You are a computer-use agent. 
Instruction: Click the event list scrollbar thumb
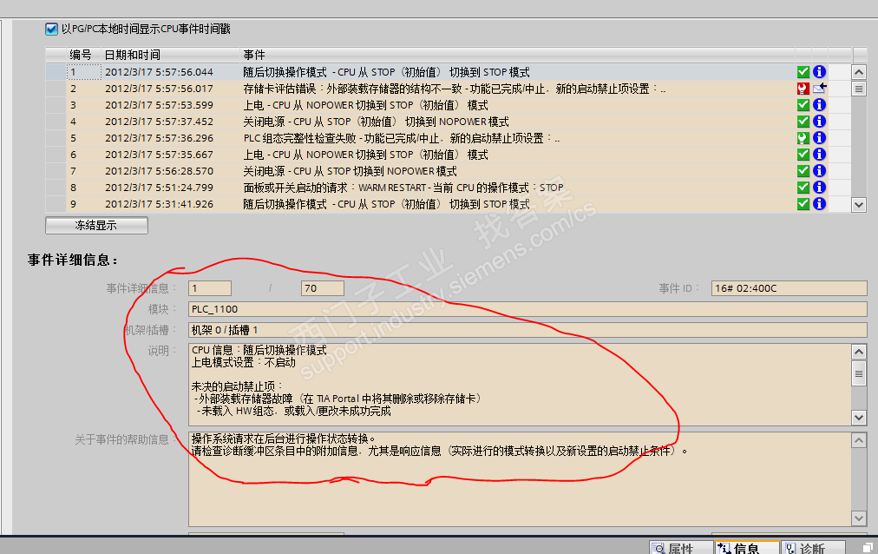(859, 89)
